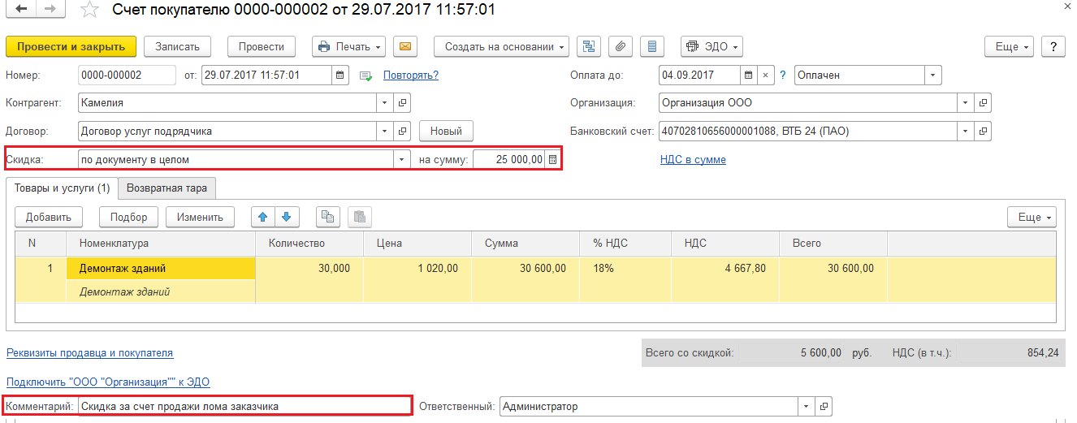
Task: Open the Контрагент Камелия card
Action: (402, 103)
